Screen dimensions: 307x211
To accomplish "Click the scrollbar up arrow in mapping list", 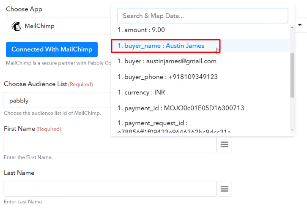I will (292, 28).
